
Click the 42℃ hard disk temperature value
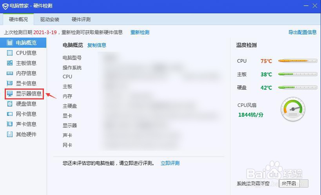[x=266, y=88]
